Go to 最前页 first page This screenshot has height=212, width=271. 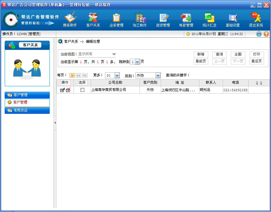pos(201,62)
